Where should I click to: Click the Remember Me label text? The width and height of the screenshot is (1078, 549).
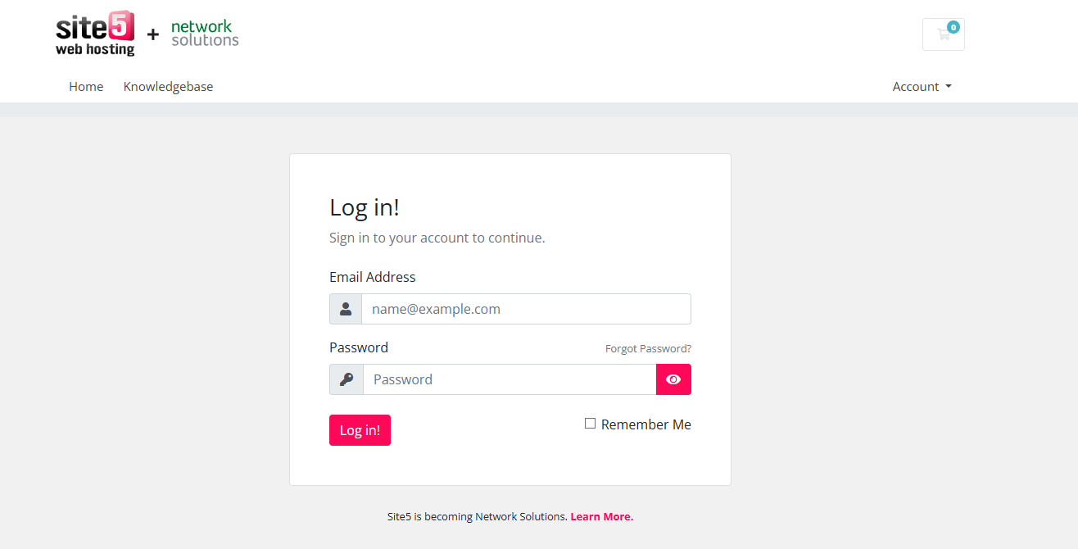[646, 424]
